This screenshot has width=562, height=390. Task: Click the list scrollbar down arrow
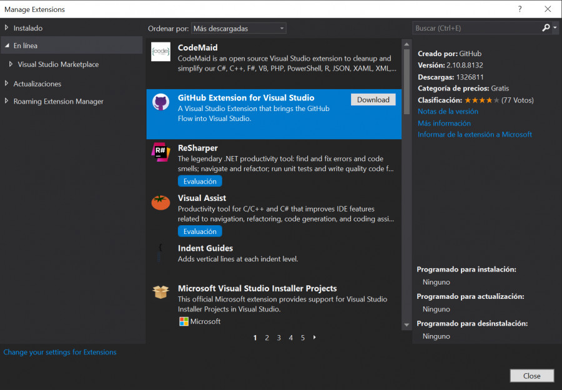tap(407, 325)
